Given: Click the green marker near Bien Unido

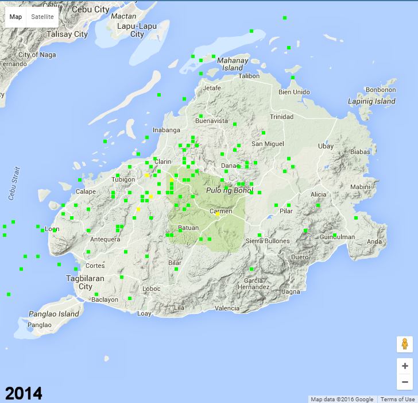Looking at the screenshot, I should tap(293, 78).
